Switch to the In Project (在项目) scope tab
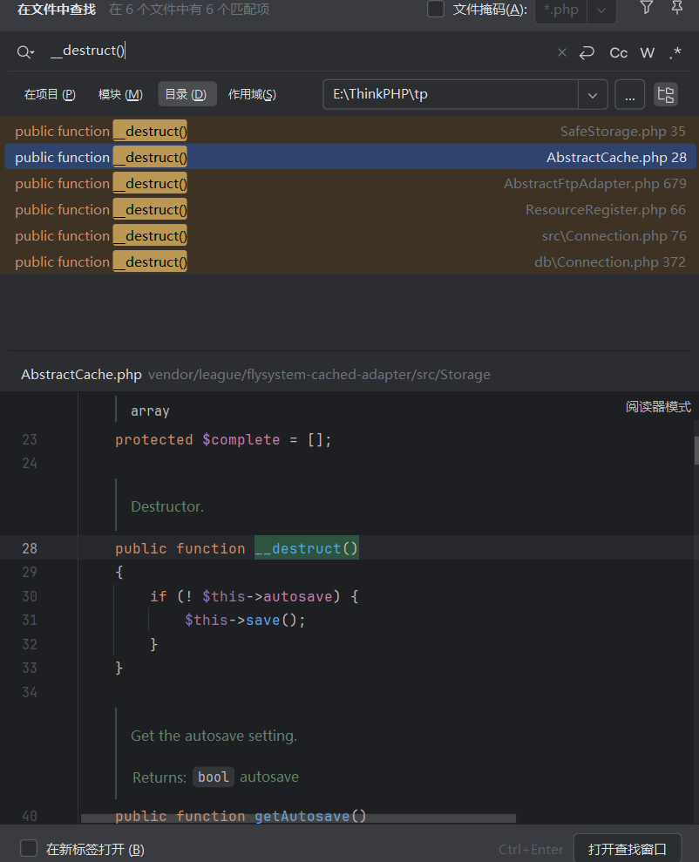The image size is (699, 862). pyautogui.click(x=49, y=94)
